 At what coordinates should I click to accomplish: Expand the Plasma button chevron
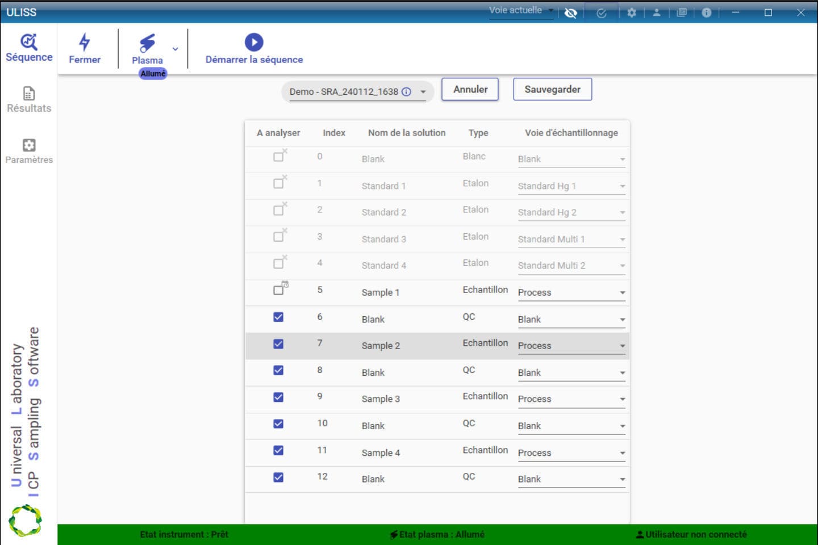(175, 49)
